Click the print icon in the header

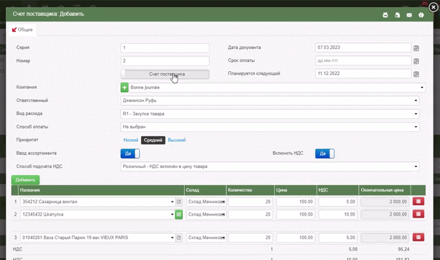click(385, 15)
